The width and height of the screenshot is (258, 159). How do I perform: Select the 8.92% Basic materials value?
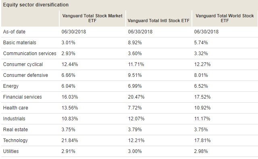click(135, 43)
